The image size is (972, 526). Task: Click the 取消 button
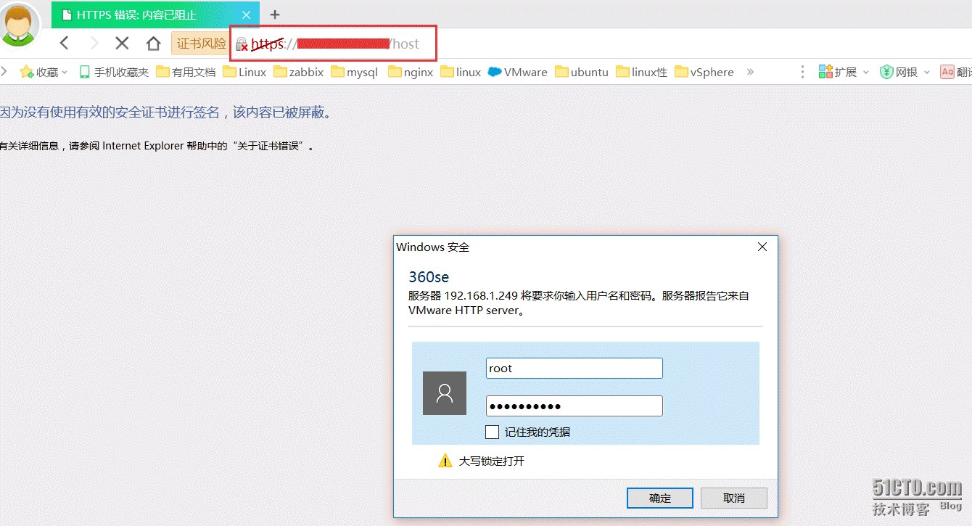click(x=734, y=498)
